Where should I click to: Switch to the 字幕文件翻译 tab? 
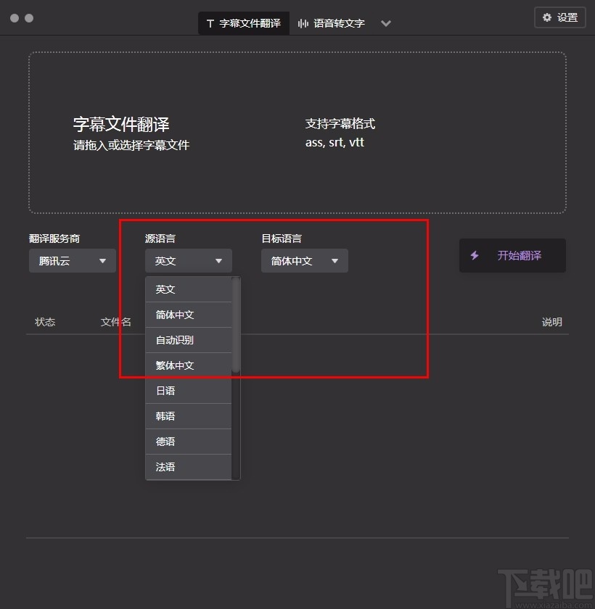tap(243, 22)
